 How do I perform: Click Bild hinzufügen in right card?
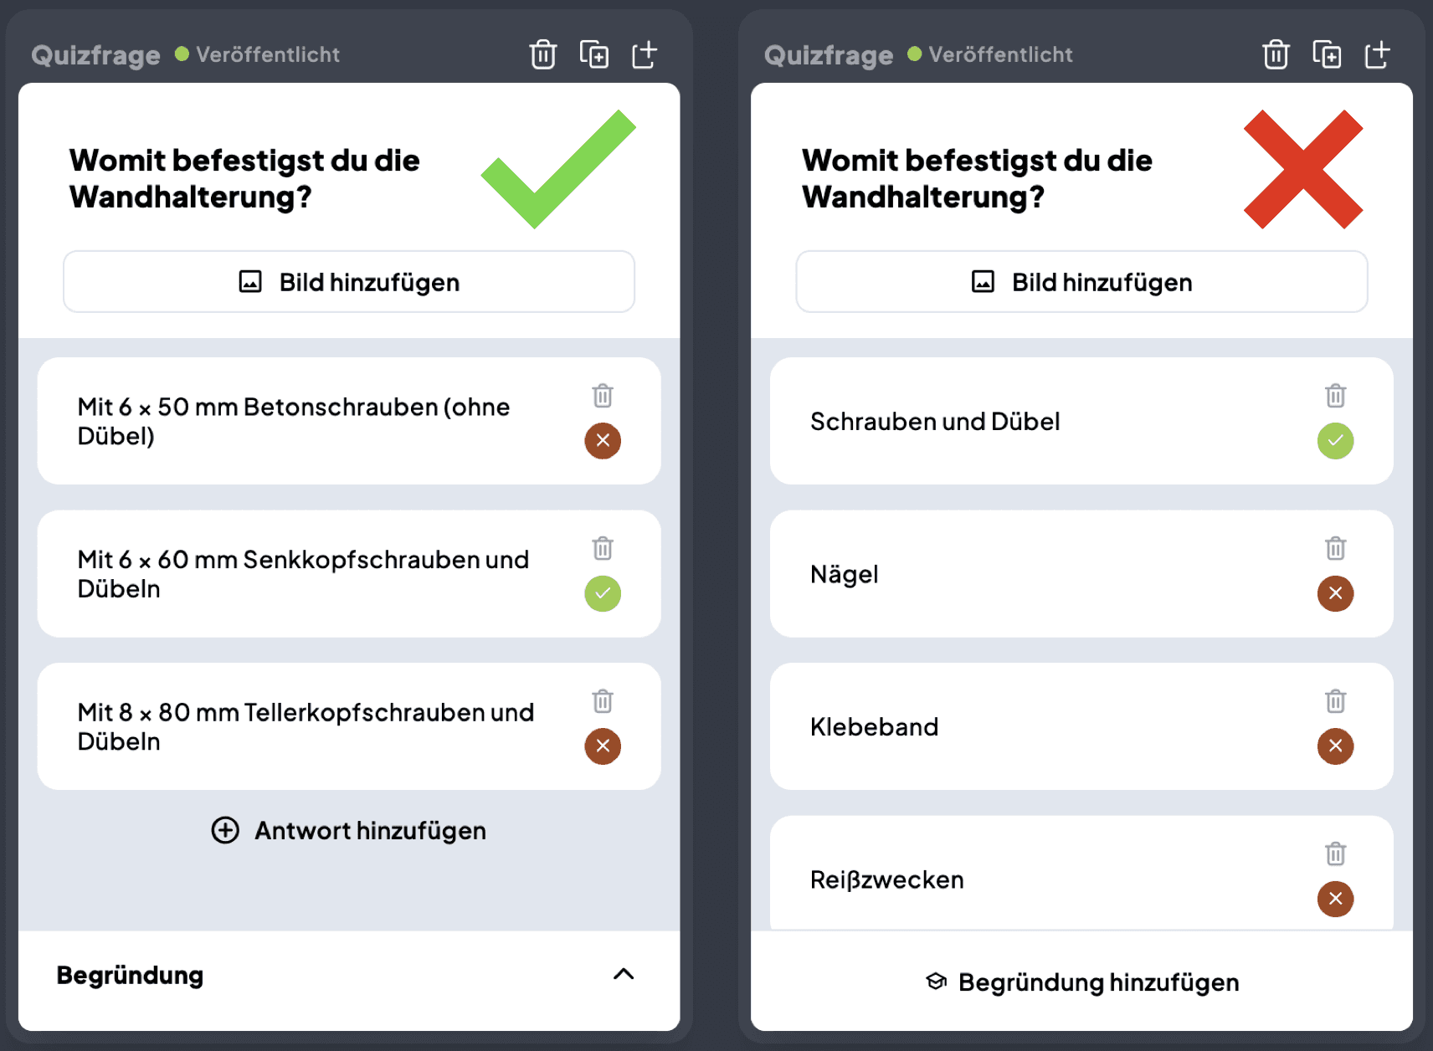(x=1081, y=282)
